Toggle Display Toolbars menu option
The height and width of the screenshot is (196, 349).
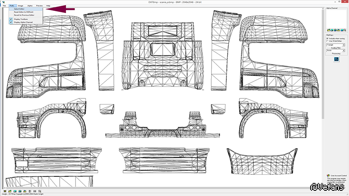pyautogui.click(x=22, y=19)
